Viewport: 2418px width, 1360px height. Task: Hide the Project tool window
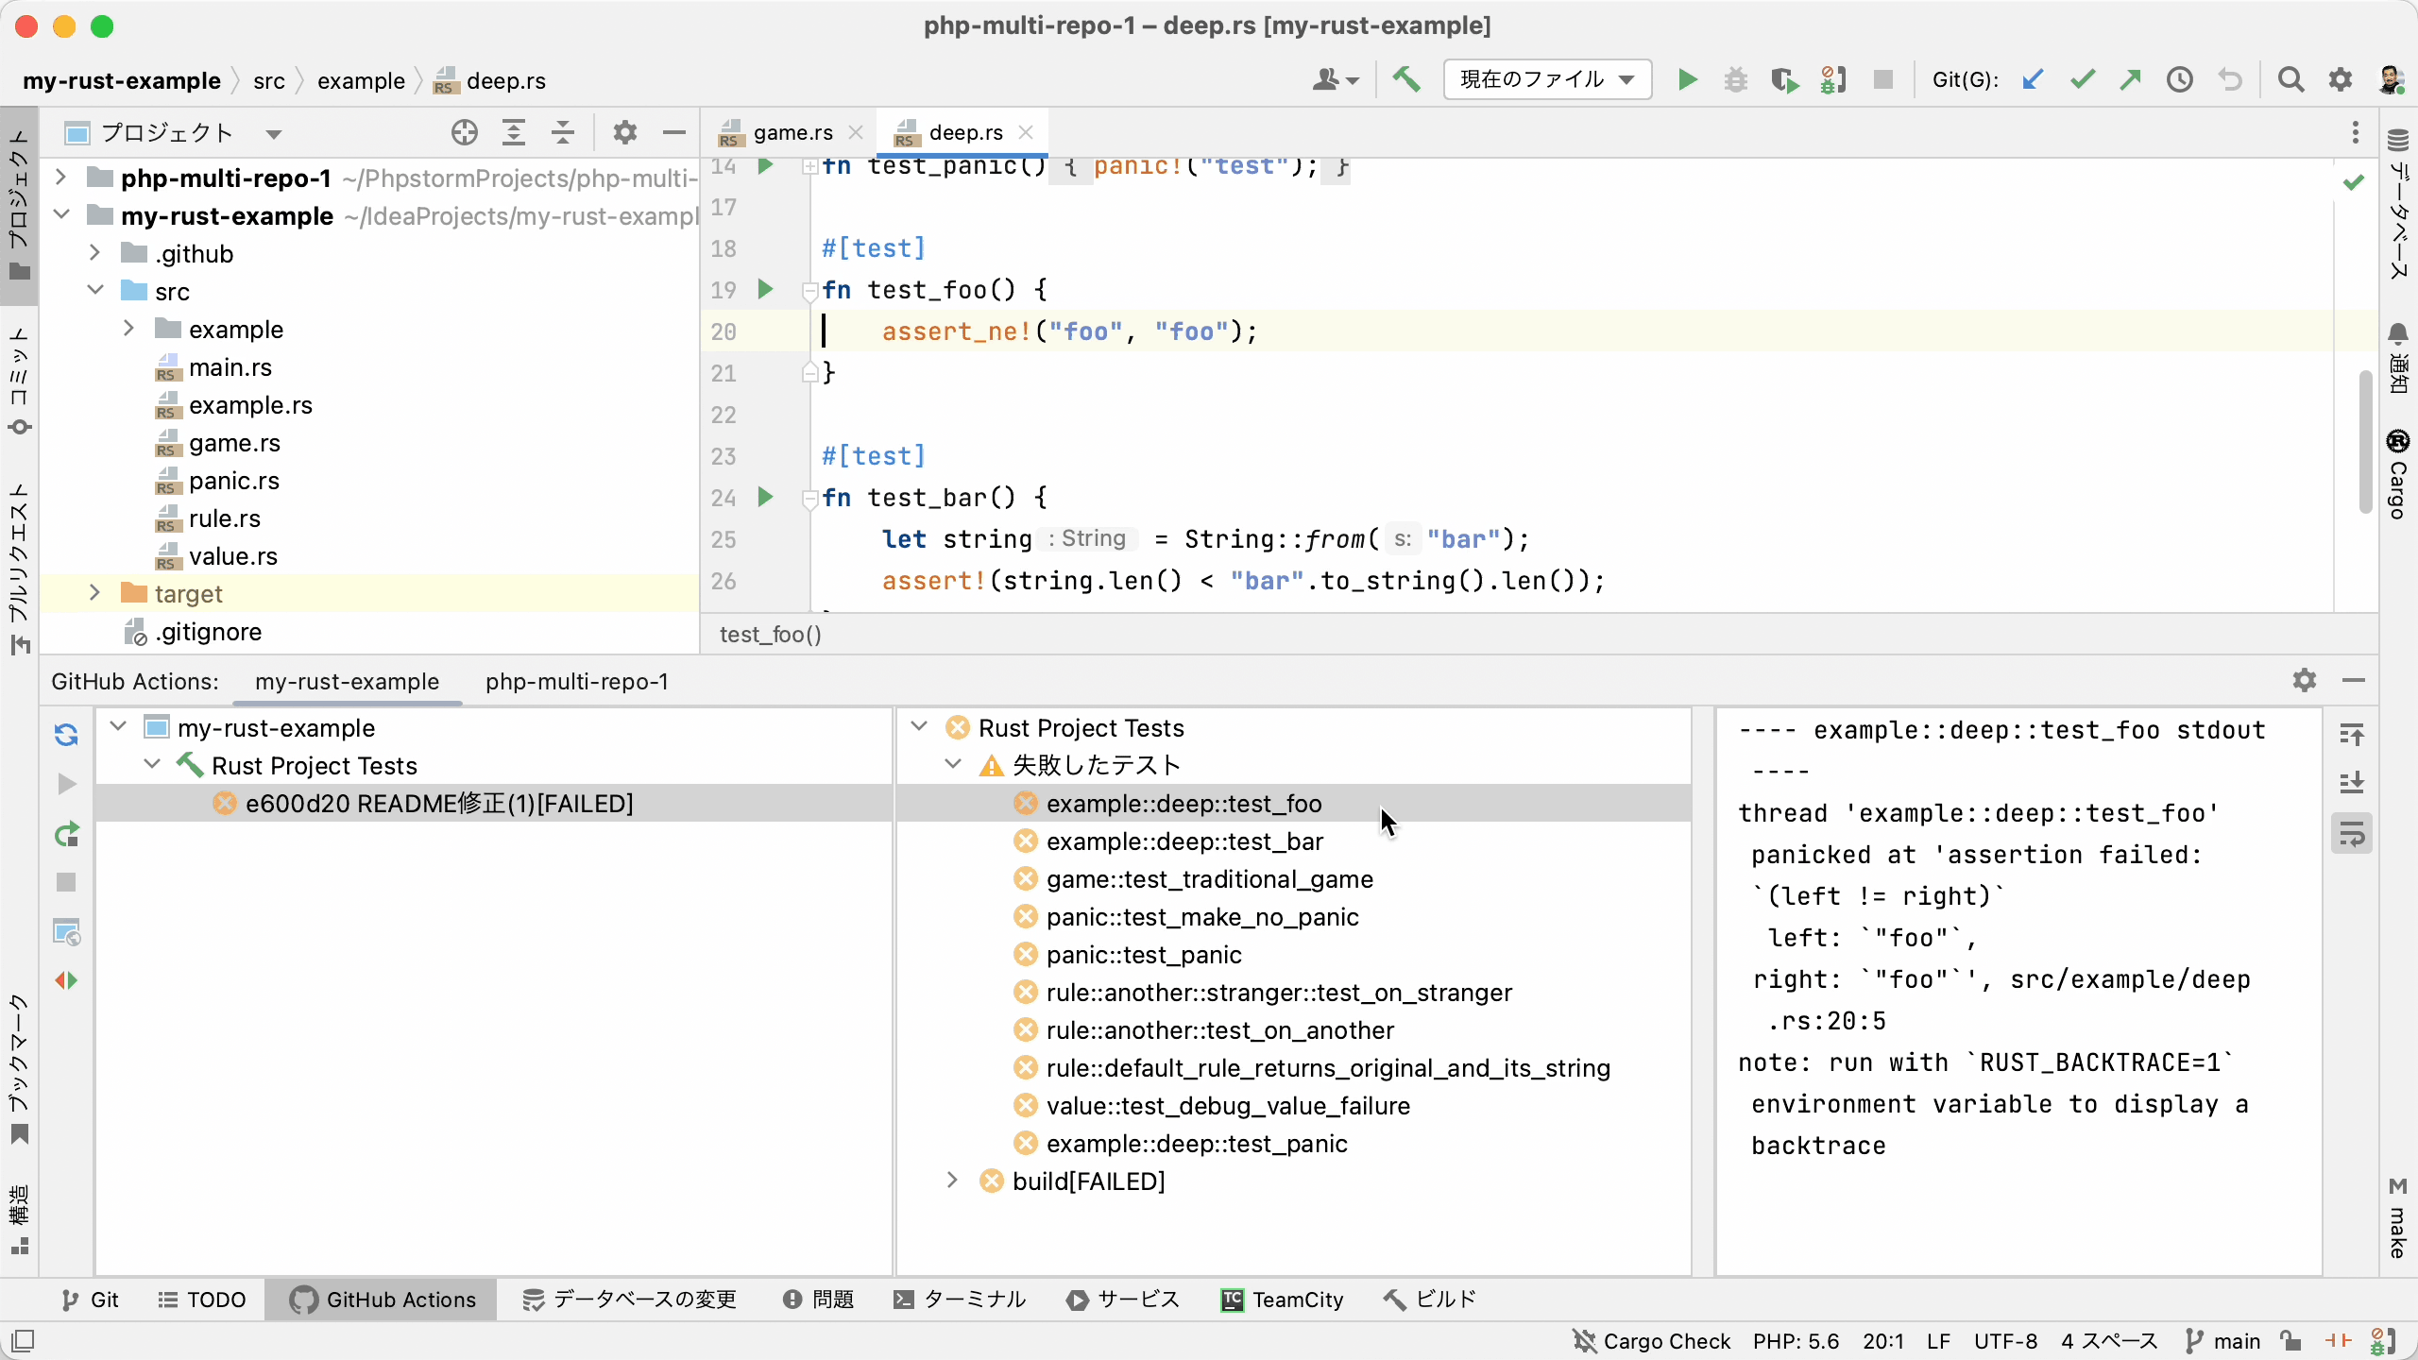click(674, 133)
